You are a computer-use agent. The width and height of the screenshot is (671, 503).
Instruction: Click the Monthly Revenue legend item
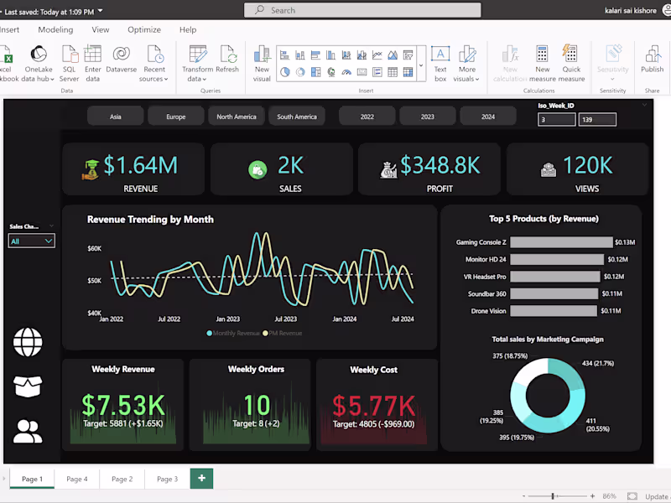point(233,333)
